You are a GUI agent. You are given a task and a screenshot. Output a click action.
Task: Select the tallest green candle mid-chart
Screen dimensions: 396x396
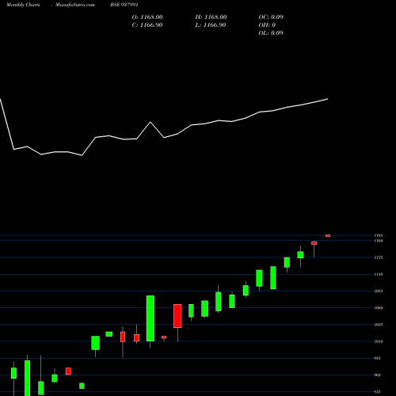point(150,318)
